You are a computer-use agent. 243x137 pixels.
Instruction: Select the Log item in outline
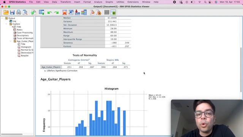[14, 21]
